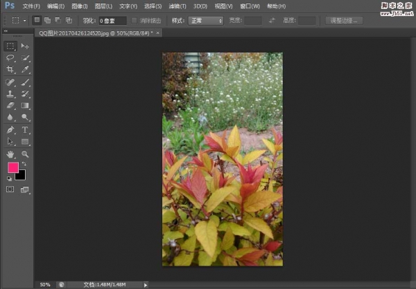This screenshot has width=416, height=289.
Task: Open the pink foreground color picker
Action: 12,167
